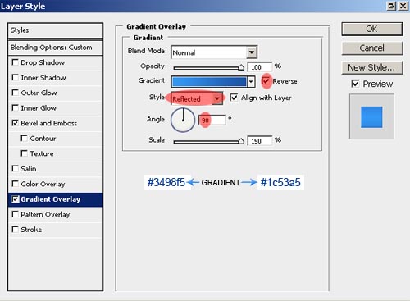Image resolution: width=410 pixels, height=301 pixels.
Task: Open the Outer Glow settings label
Action: [x=39, y=93]
